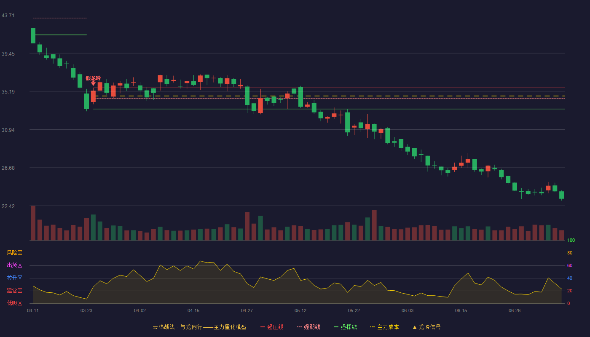This screenshot has height=337, width=590.
Task: Select the 拉升区 zone label
Action: pos(14,278)
